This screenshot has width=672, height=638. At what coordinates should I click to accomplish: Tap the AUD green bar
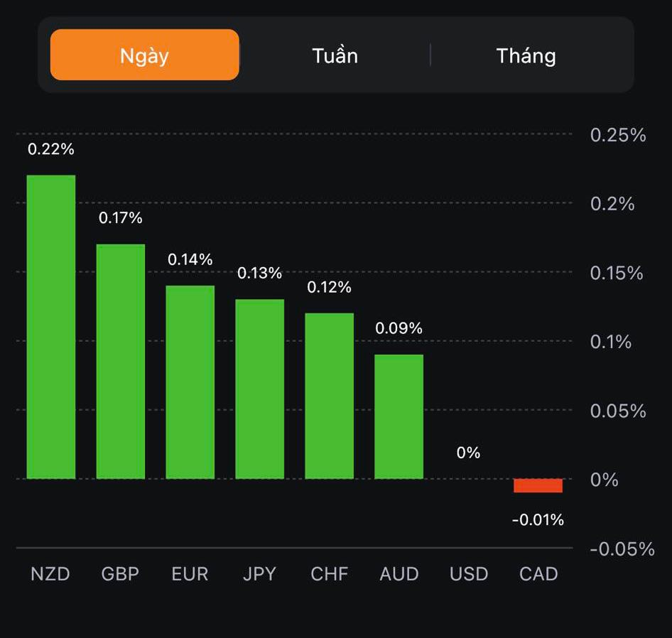[399, 416]
